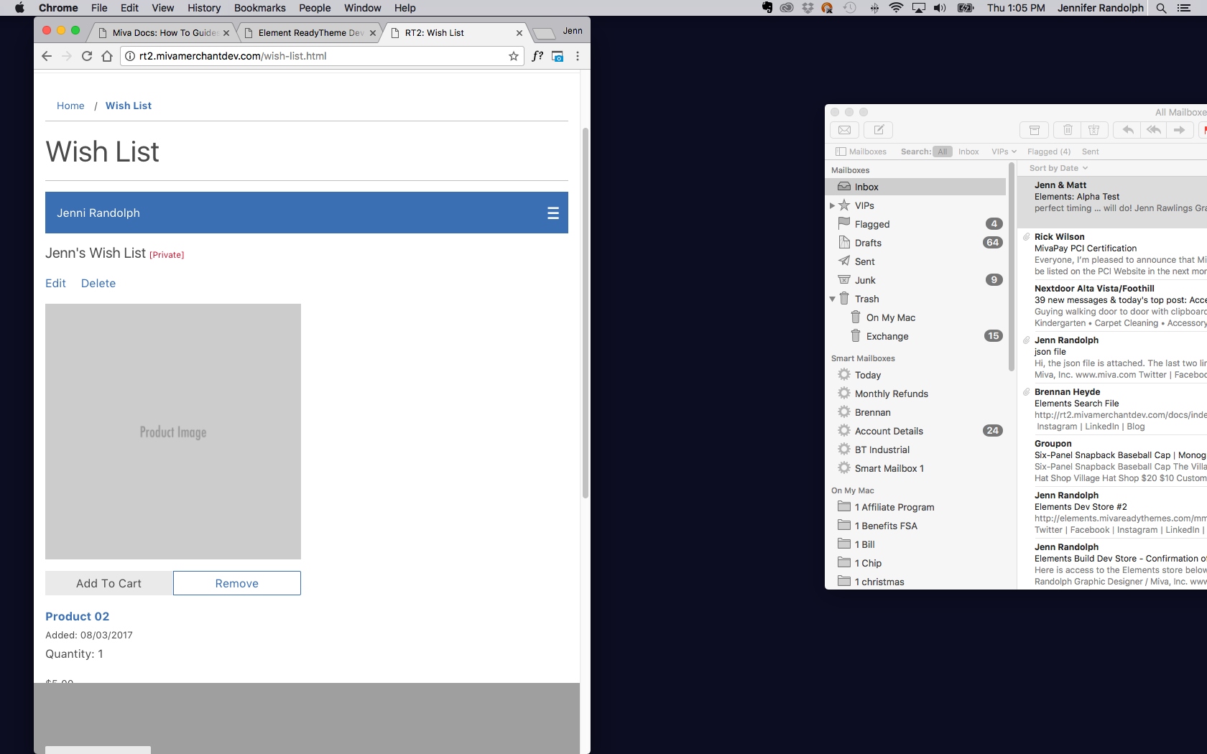Click the Home breadcrumb link
This screenshot has width=1207, height=754.
click(x=70, y=106)
